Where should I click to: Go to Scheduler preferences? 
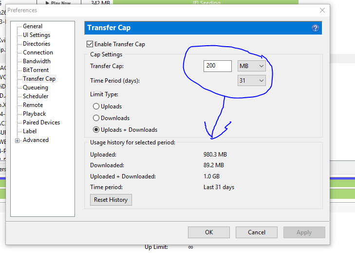pos(36,96)
